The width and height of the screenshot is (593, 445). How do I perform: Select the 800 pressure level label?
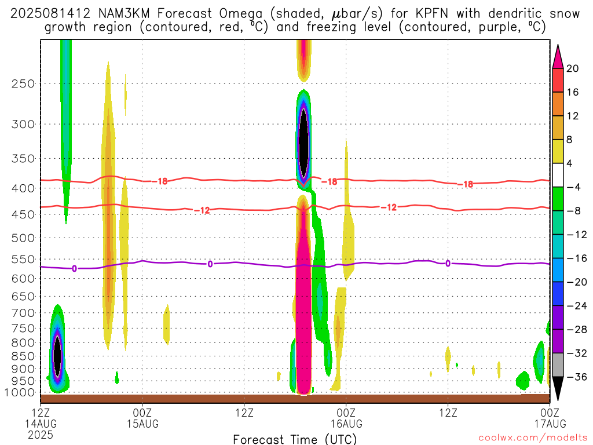(x=23, y=342)
